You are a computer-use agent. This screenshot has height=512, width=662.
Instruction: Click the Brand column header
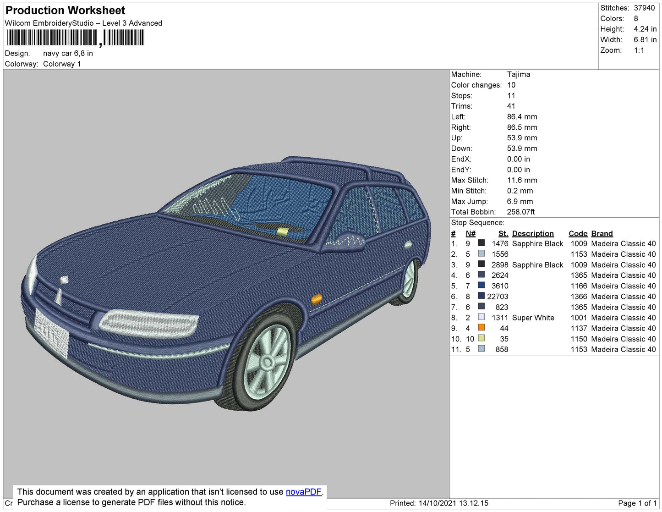tap(602, 233)
